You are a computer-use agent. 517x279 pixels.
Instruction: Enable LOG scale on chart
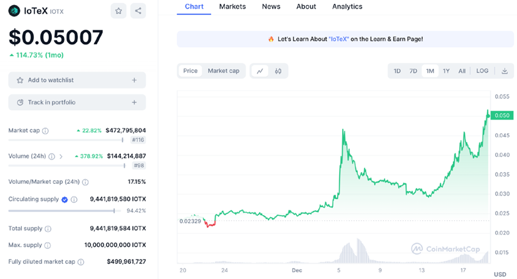click(482, 71)
